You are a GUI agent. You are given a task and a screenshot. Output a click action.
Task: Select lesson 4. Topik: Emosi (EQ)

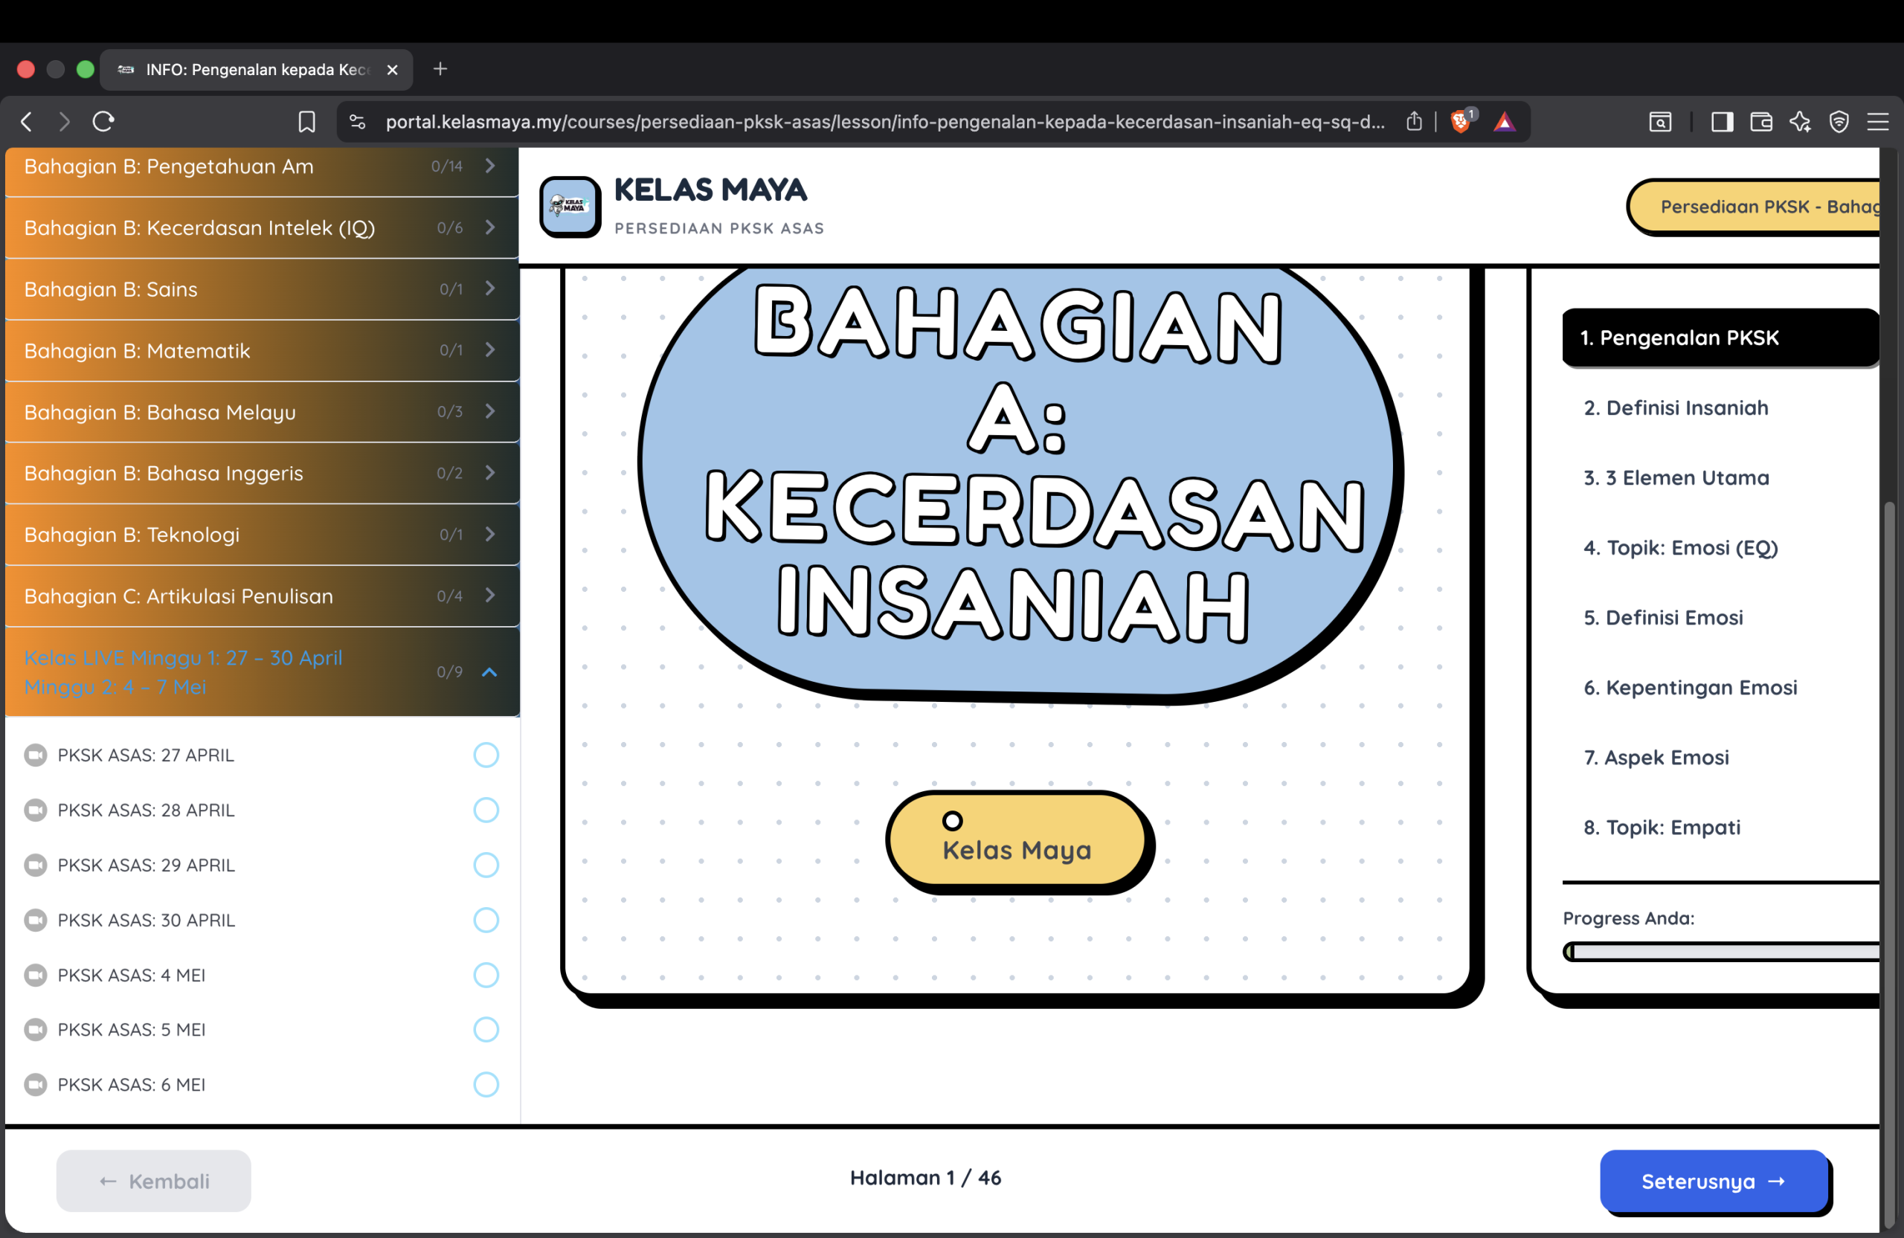[x=1681, y=547]
